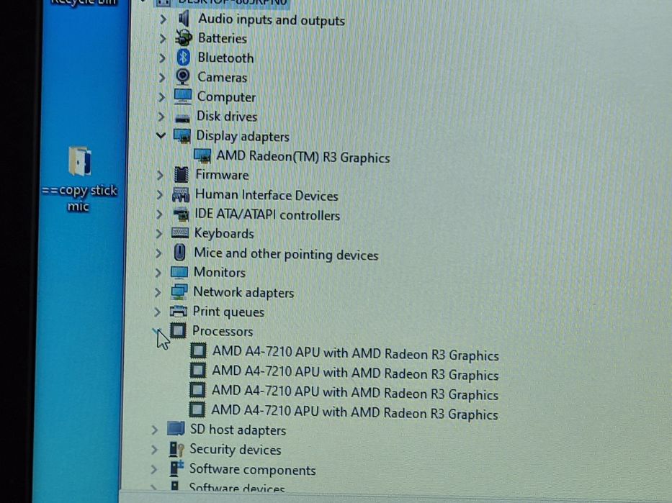The height and width of the screenshot is (503, 672).
Task: Select the 'Bluetooth' tree label
Action: click(x=225, y=58)
